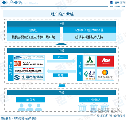This screenshot has height=120, width=126.
Task: Click the 下游 header bar
Action: click(61, 93)
